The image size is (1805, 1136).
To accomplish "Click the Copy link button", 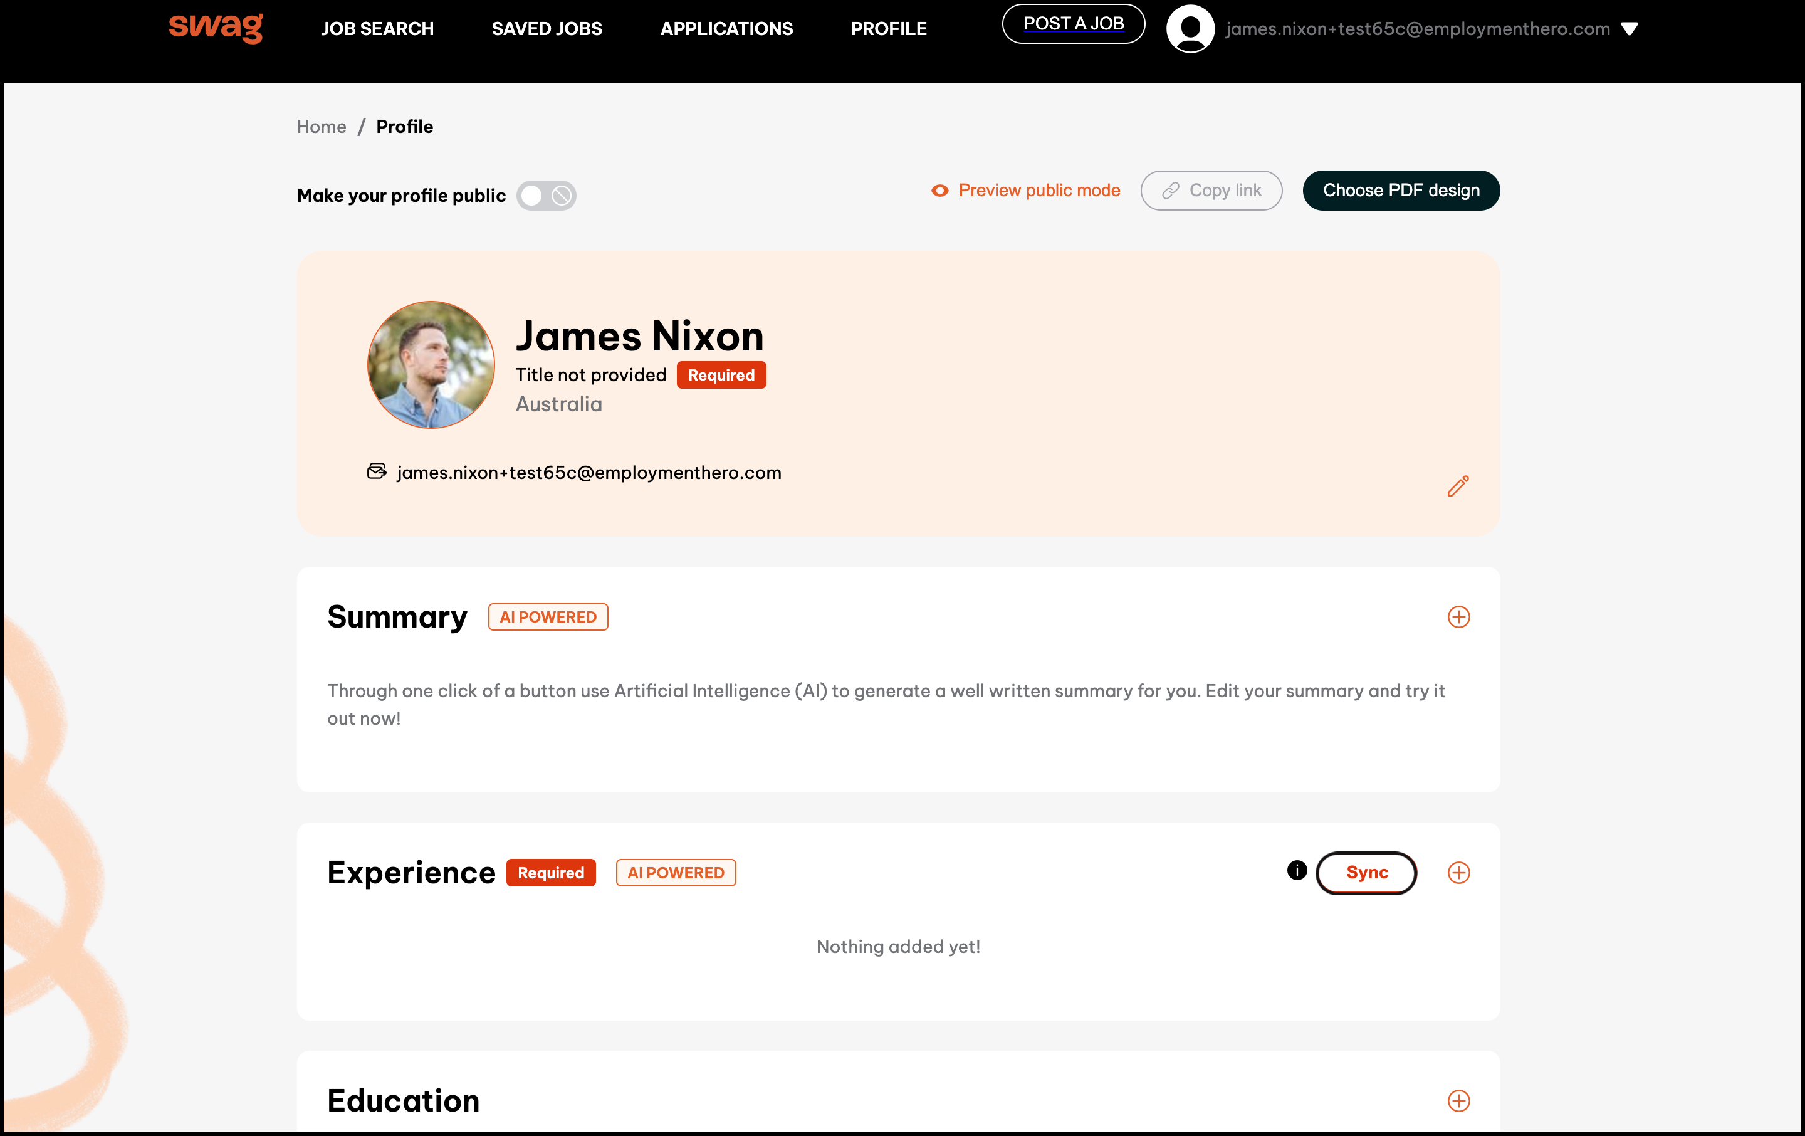I will click(1211, 191).
